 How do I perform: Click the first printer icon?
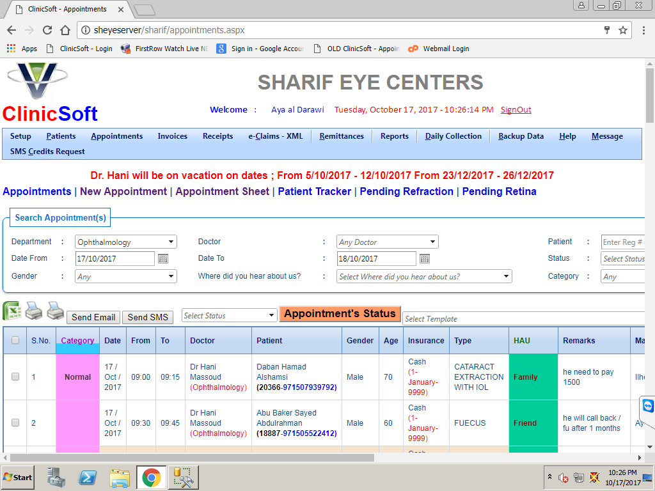pyautogui.click(x=34, y=311)
